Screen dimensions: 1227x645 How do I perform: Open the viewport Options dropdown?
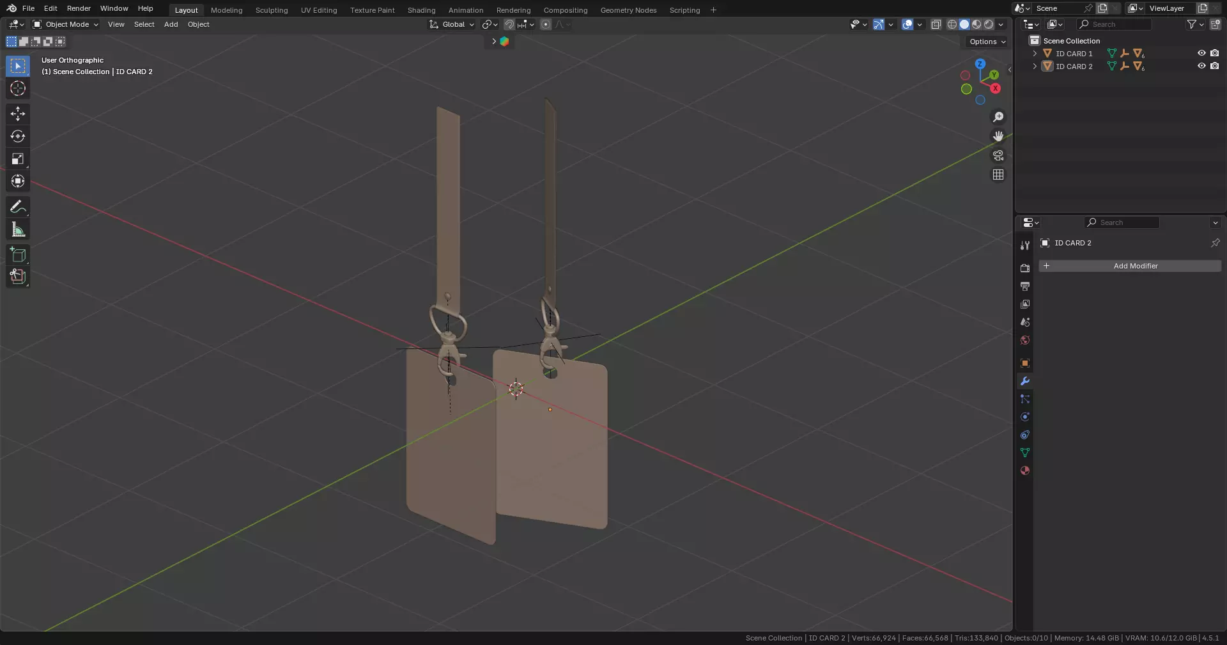click(987, 42)
